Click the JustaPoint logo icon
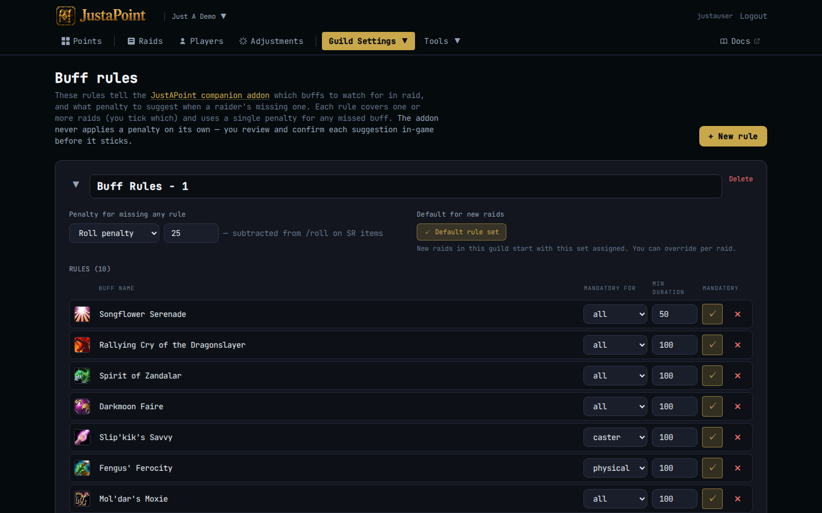 pyautogui.click(x=66, y=16)
